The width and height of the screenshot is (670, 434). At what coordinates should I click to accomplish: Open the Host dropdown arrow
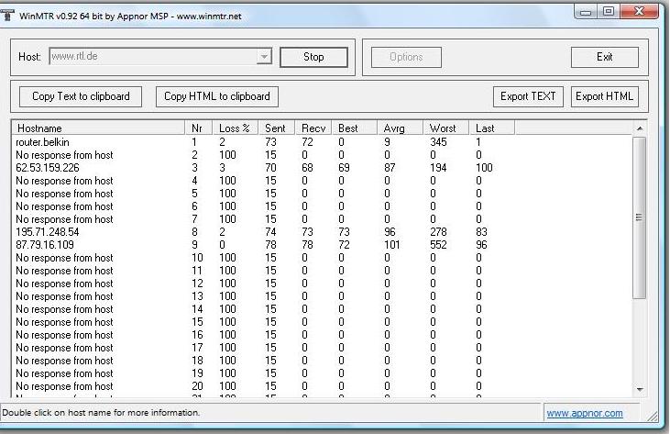pos(264,57)
